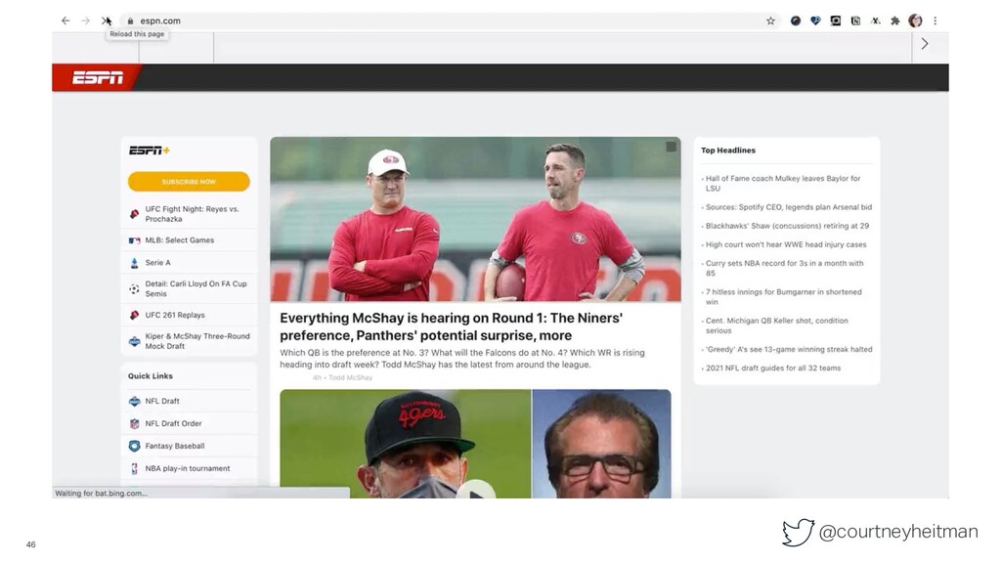Open the Extensions puzzle piece menu
The width and height of the screenshot is (1001, 563).
[895, 22]
